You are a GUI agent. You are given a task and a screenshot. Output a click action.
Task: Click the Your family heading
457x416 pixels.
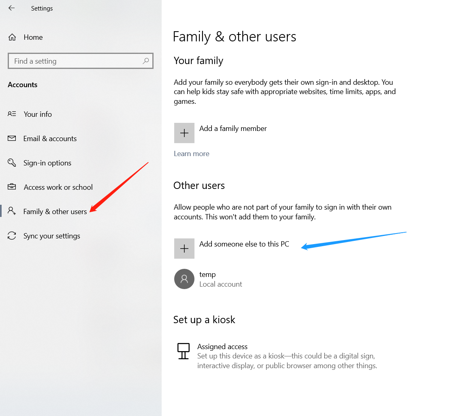(x=198, y=61)
